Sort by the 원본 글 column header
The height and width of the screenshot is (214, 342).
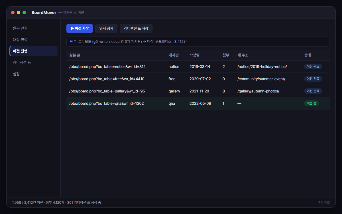tap(75, 55)
